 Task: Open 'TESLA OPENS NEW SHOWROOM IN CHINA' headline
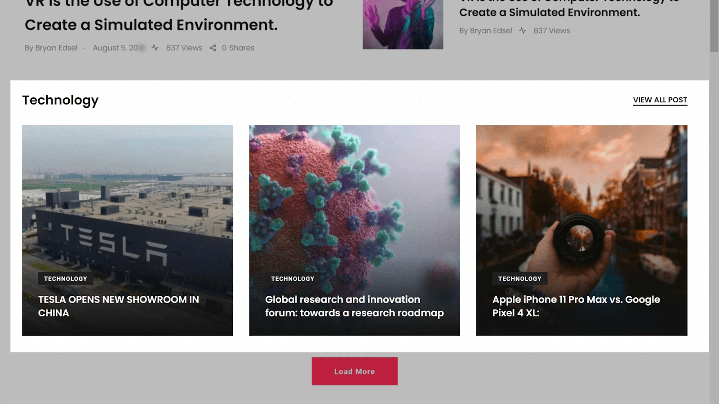[x=119, y=306]
